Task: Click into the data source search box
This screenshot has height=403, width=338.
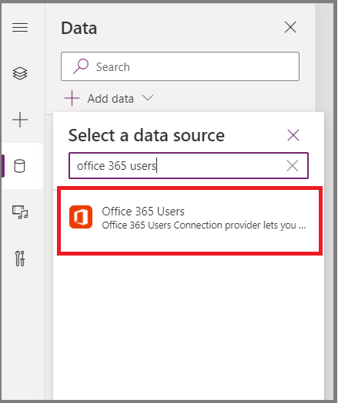Action: click(x=189, y=165)
